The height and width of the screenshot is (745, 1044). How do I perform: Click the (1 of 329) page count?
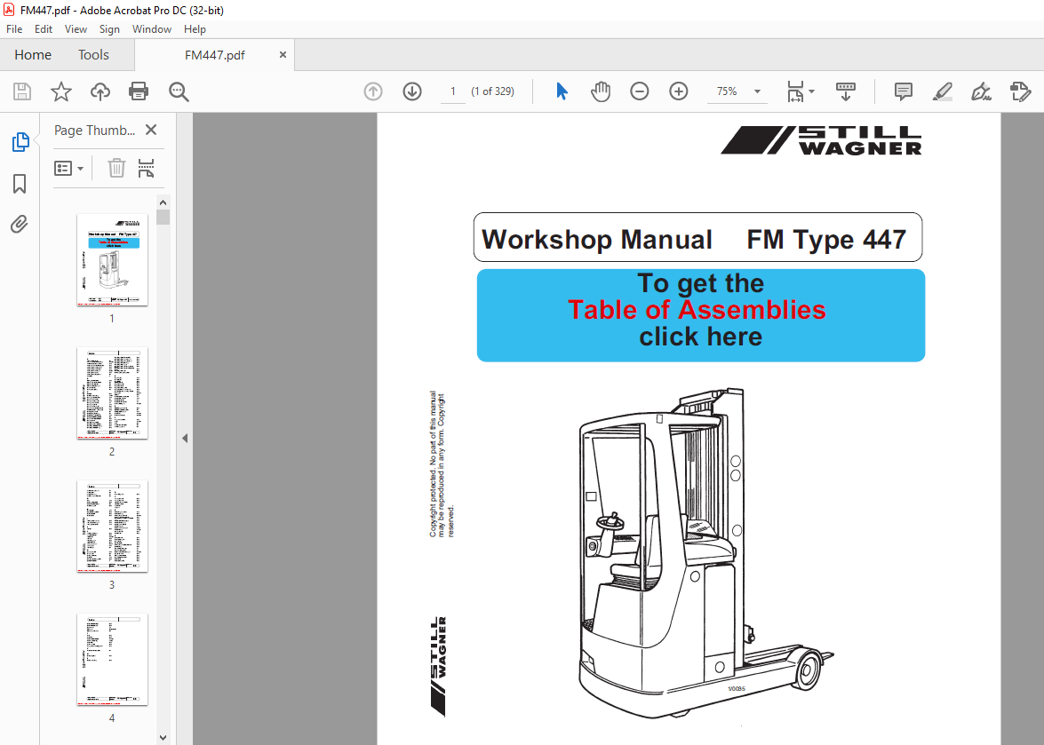click(x=493, y=91)
